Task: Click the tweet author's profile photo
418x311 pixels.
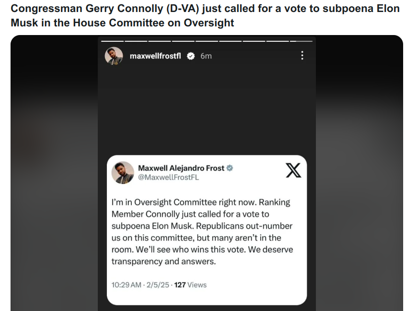Action: pyautogui.click(x=123, y=172)
